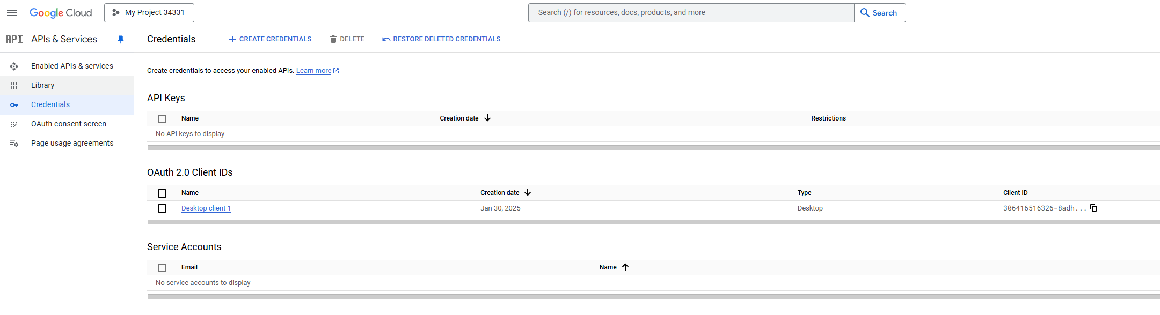The width and height of the screenshot is (1160, 315).
Task: Open Enabled APIs & services page
Action: click(72, 66)
